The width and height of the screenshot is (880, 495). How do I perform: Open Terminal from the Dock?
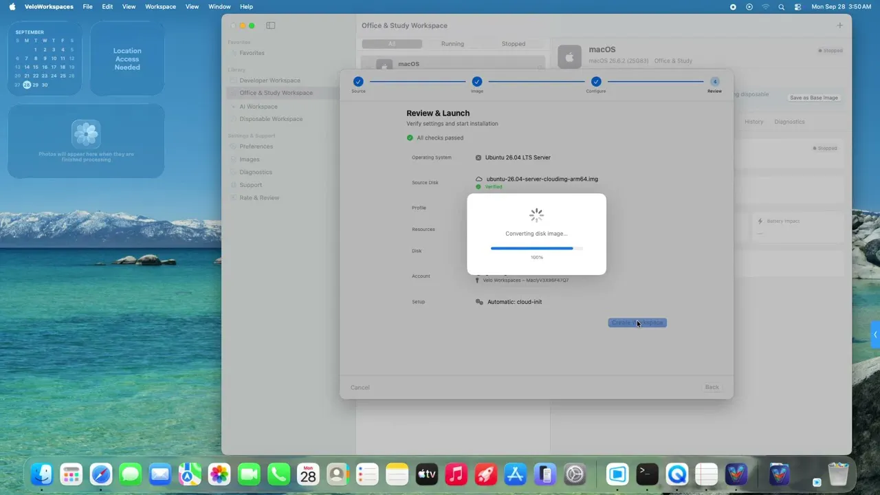(x=648, y=474)
